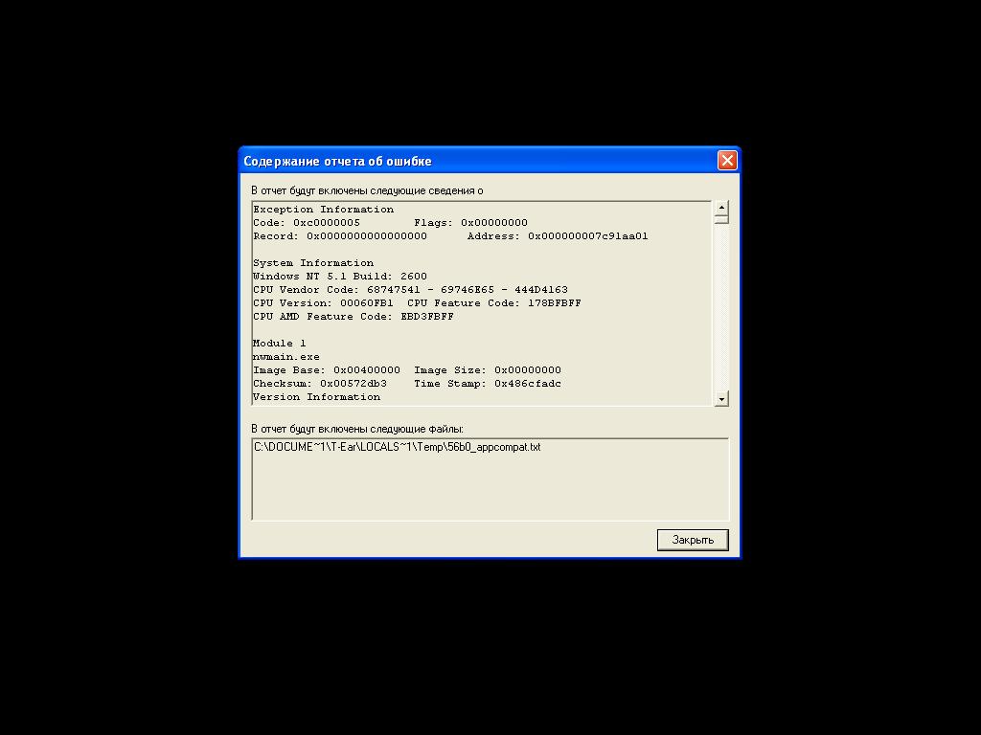This screenshot has width=981, height=735.
Task: Click the 'Version Information' line
Action: [x=316, y=397]
